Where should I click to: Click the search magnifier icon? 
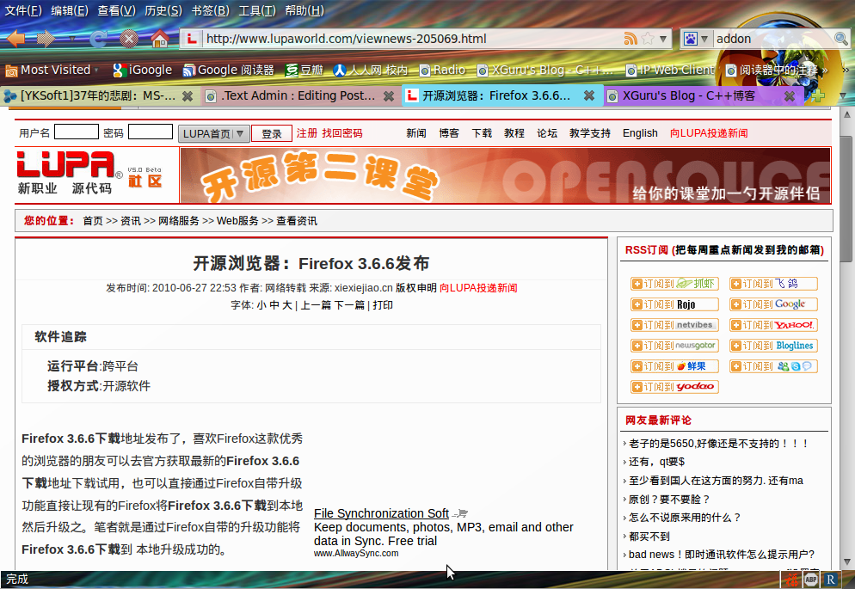841,39
